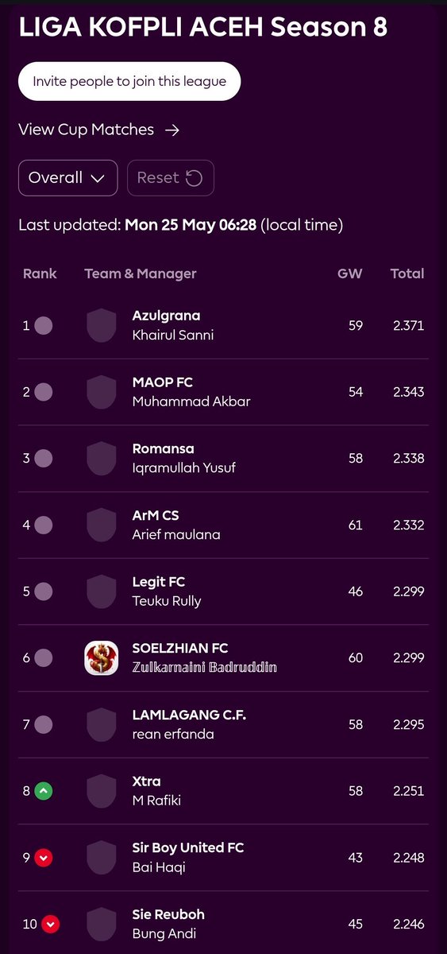Click the arrow icon after View Cup Matches
Viewport: 447px width, 954px height.
(171, 130)
